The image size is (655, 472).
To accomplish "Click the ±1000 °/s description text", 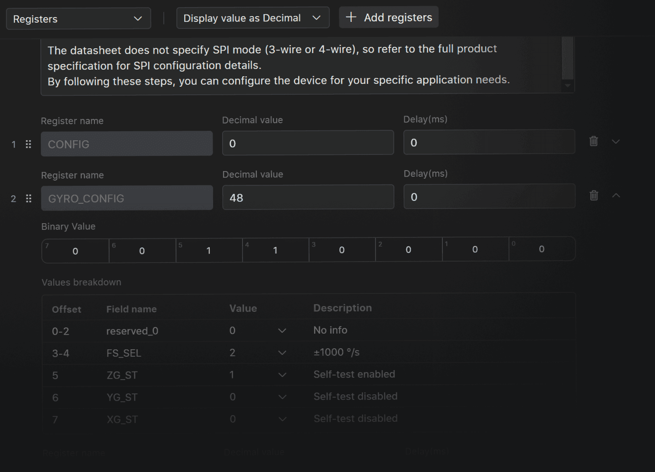I will 337,352.
